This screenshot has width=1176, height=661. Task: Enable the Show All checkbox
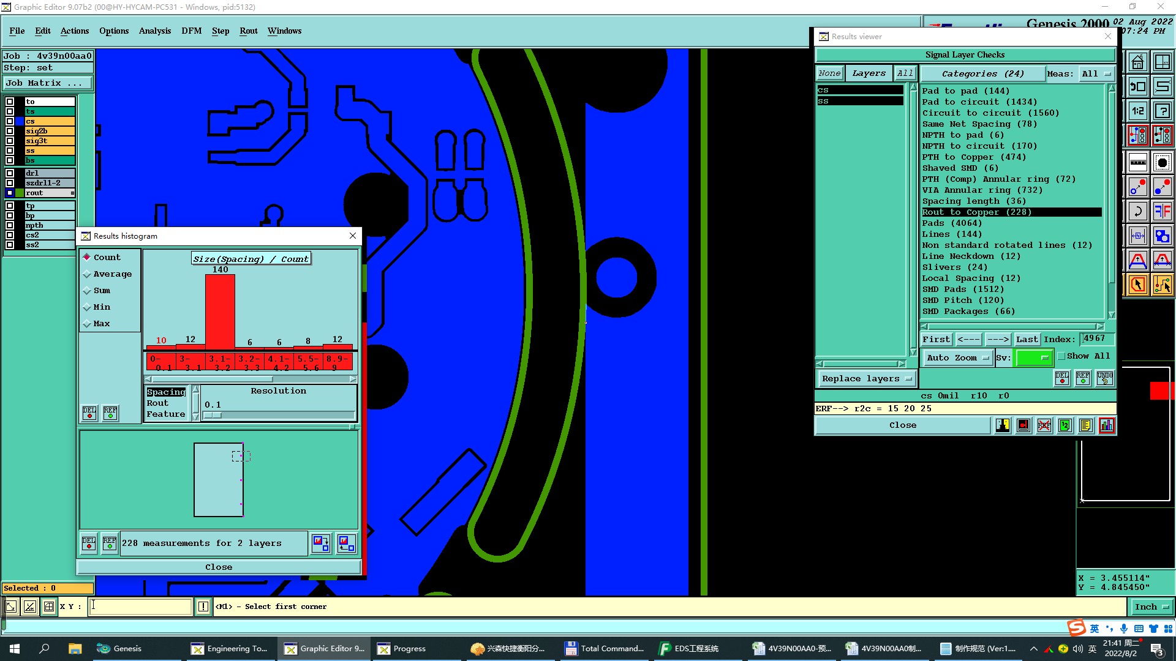[1061, 356]
